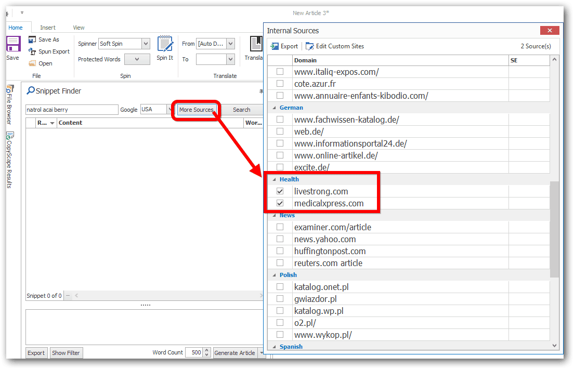The height and width of the screenshot is (369, 574).
Task: Click the Open folder icon
Action: click(32, 63)
